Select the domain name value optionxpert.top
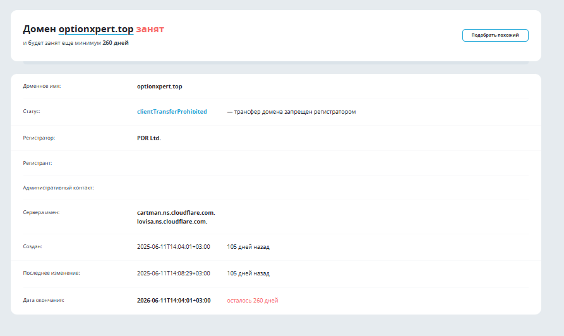The width and height of the screenshot is (564, 336). (160, 87)
